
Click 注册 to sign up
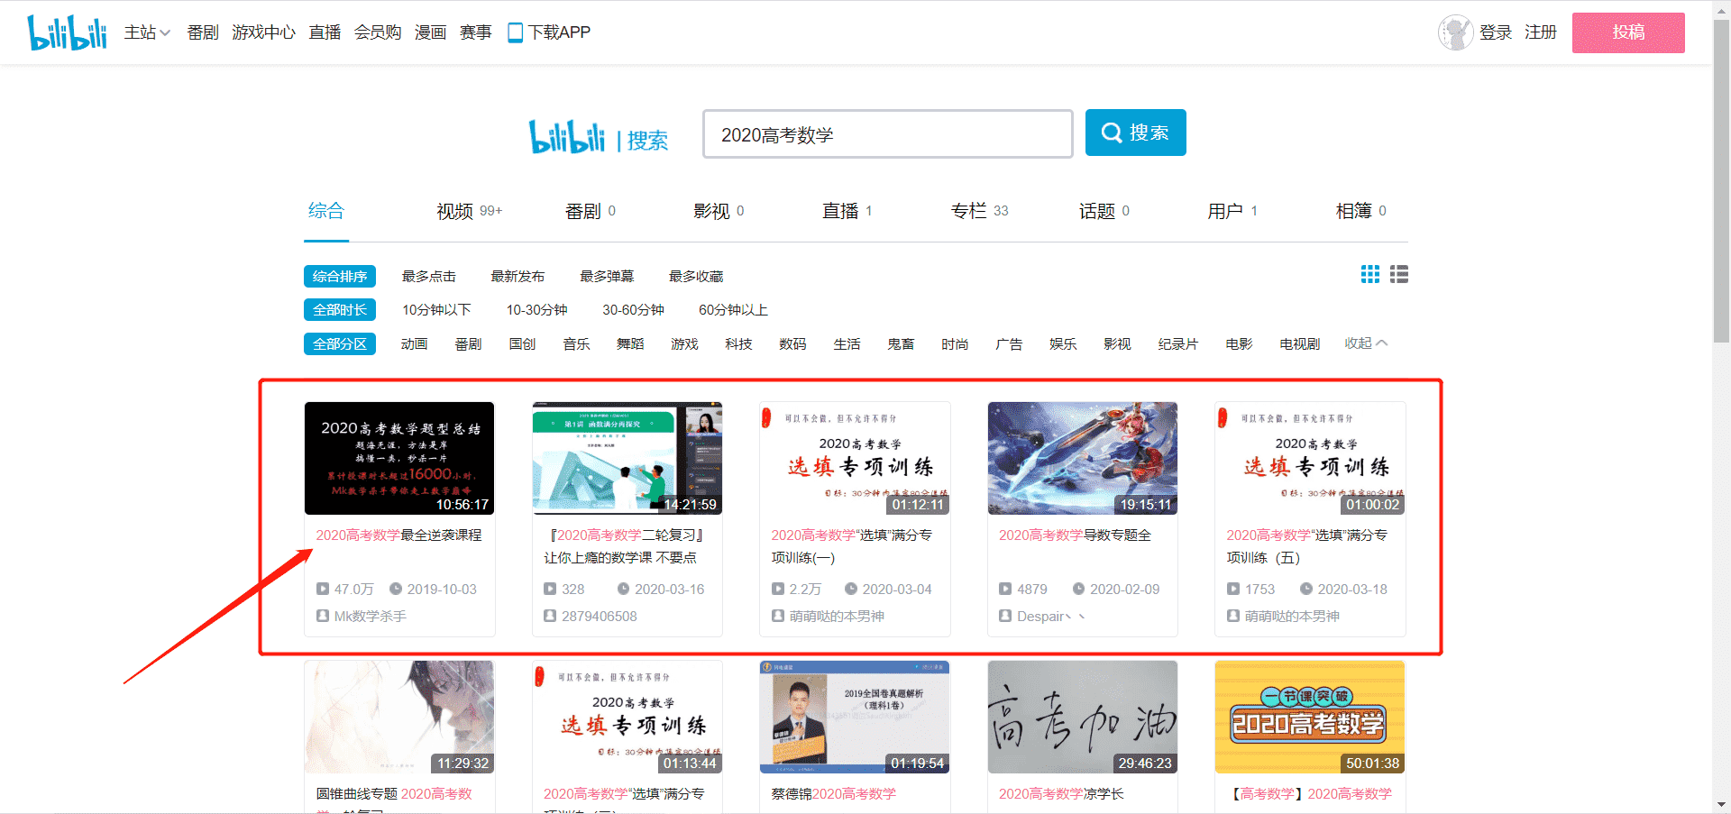coord(1541,32)
